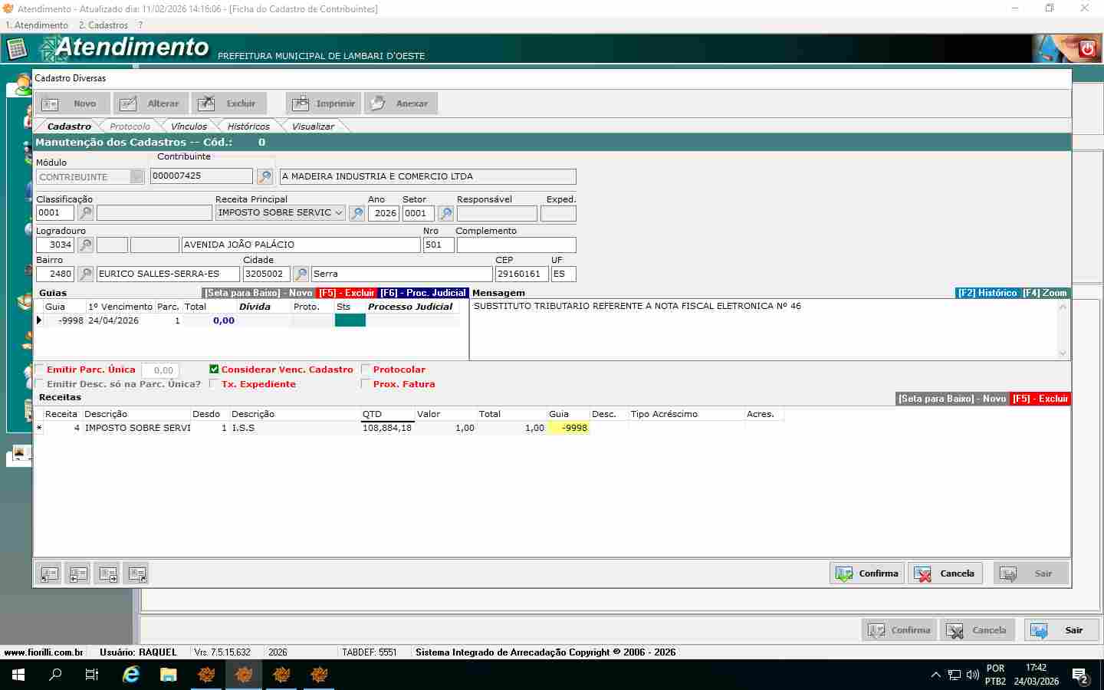Image resolution: width=1104 pixels, height=690 pixels.
Task: Expand the Módulo CONTRIBUINTE combo box
Action: [x=136, y=177]
